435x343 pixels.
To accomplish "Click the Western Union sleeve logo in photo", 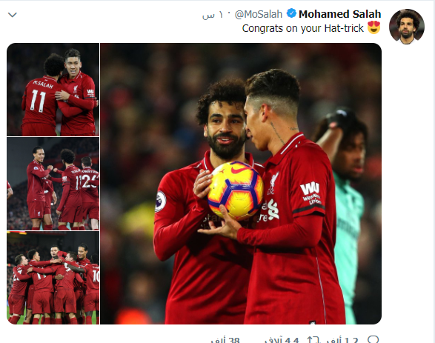I will tap(311, 193).
